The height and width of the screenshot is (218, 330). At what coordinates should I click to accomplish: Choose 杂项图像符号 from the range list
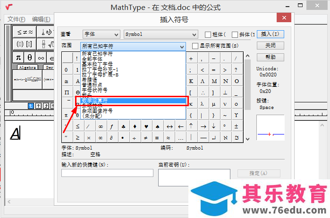click(133, 111)
